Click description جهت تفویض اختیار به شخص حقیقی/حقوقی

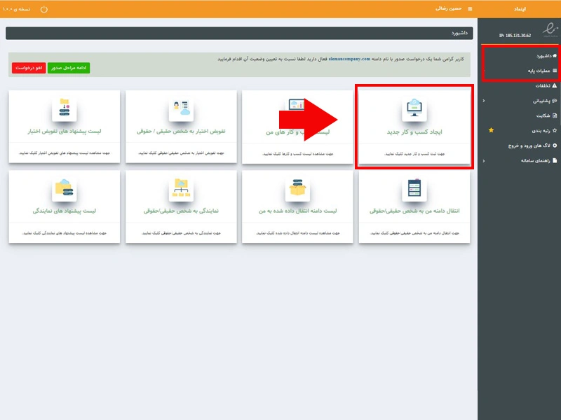181,153
